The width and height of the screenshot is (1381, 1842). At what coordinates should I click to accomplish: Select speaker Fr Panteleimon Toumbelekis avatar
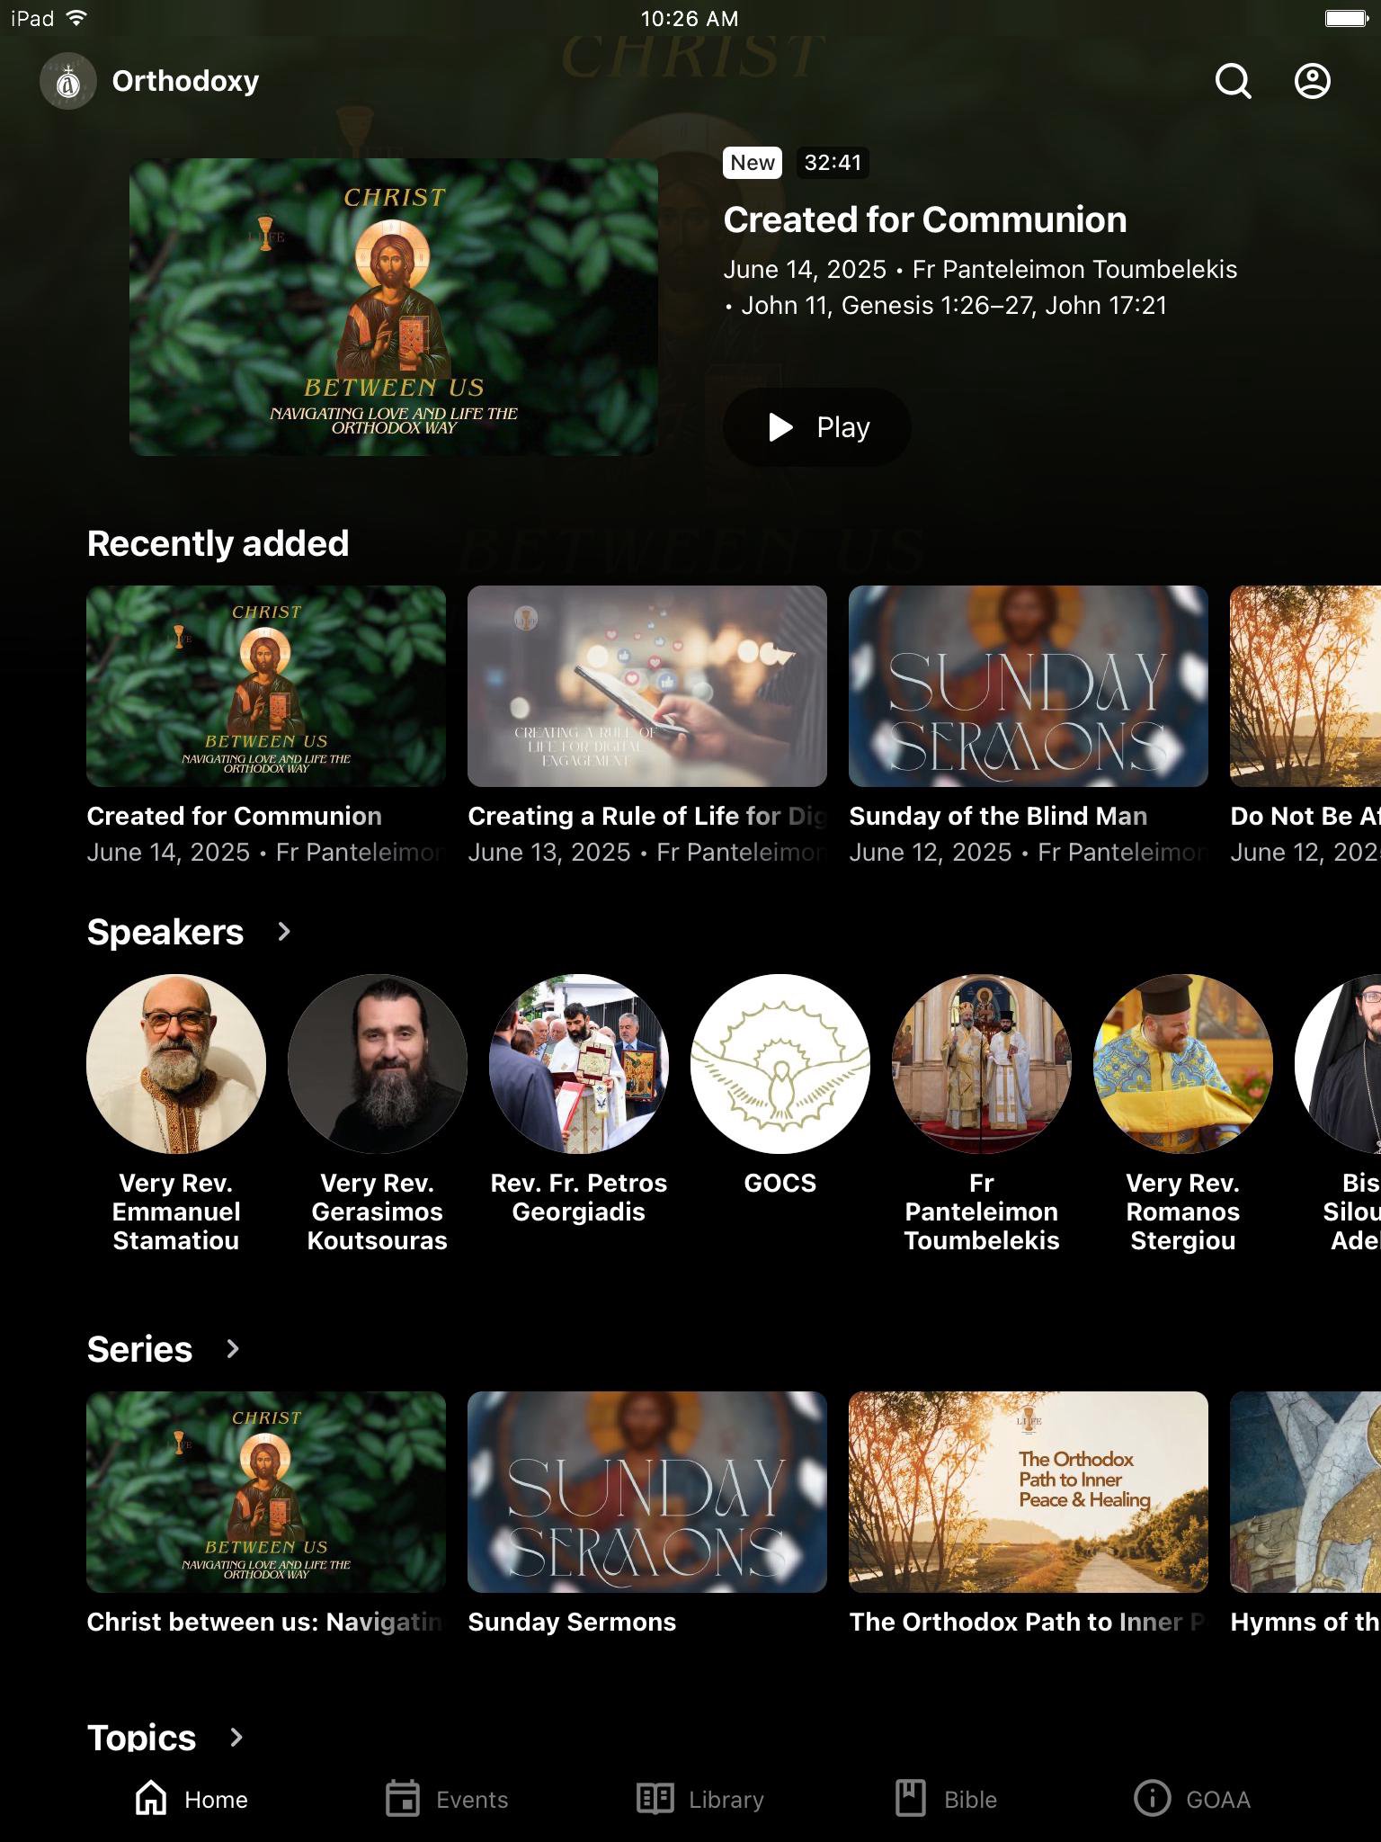(982, 1064)
